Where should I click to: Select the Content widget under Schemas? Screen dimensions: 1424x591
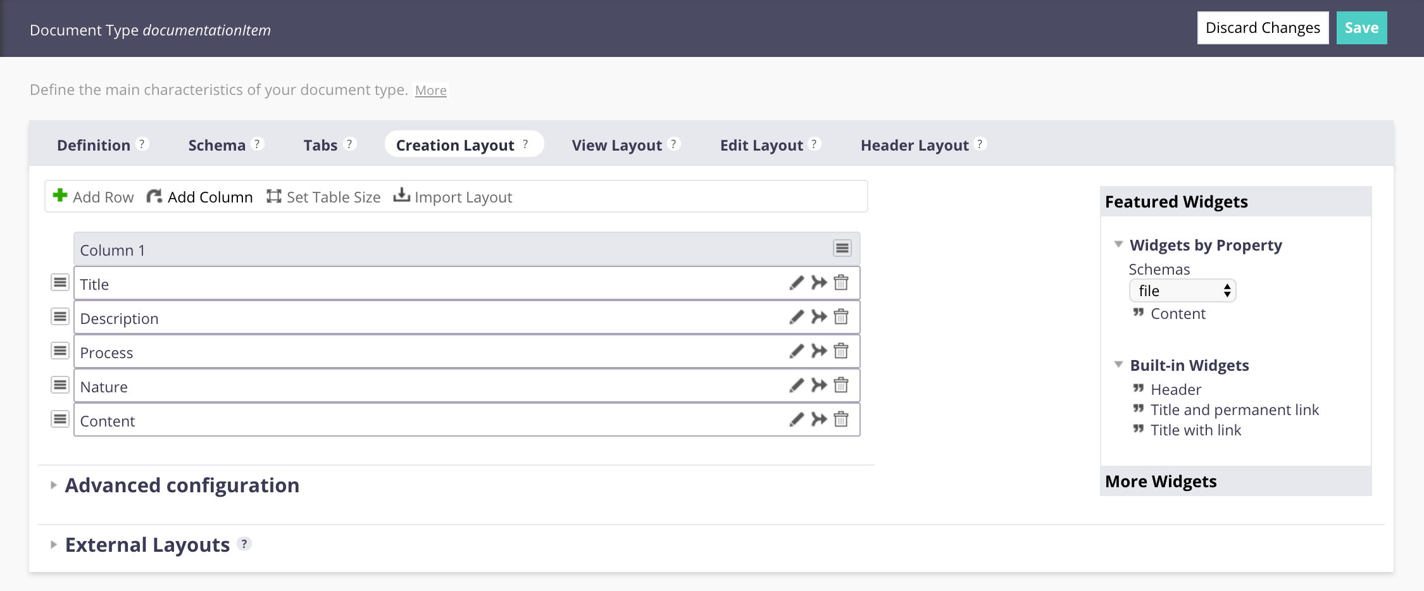click(x=1178, y=313)
